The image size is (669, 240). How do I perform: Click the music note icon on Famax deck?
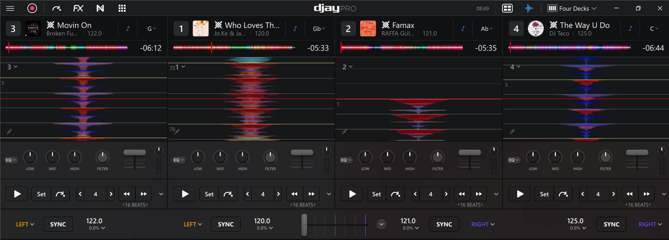(x=463, y=29)
